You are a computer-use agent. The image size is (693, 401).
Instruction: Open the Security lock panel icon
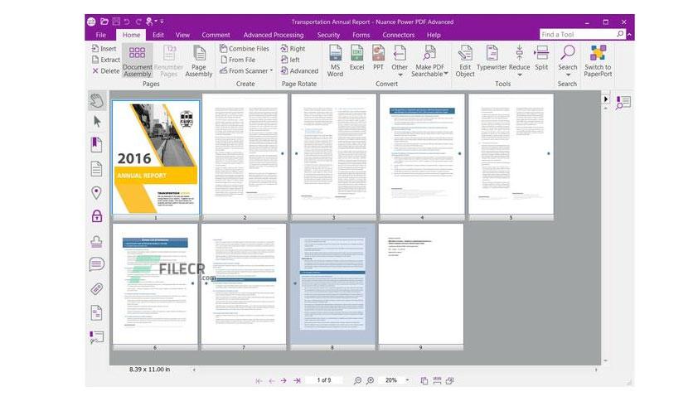pyautogui.click(x=97, y=216)
